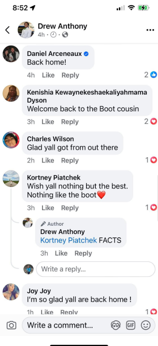Open the three-dot post options menu
This screenshot has width=158, height=346.
coord(150,30)
